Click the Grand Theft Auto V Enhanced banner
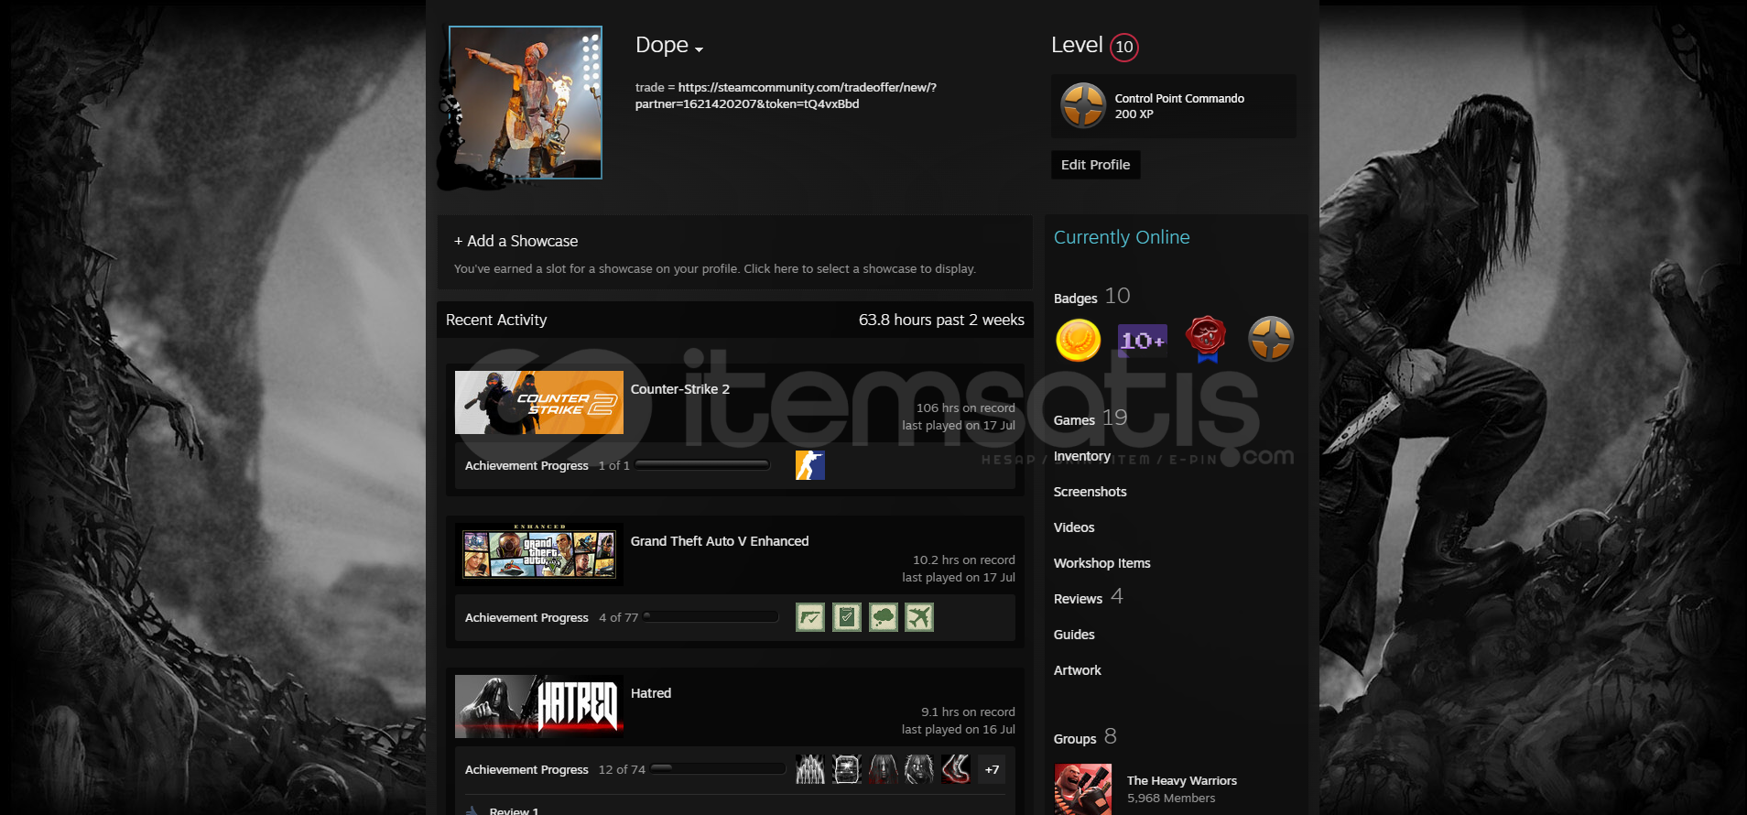1747x815 pixels. click(539, 554)
